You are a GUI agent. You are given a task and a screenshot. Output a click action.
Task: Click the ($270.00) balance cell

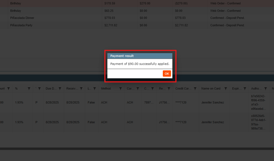pyautogui.click(x=181, y=3)
